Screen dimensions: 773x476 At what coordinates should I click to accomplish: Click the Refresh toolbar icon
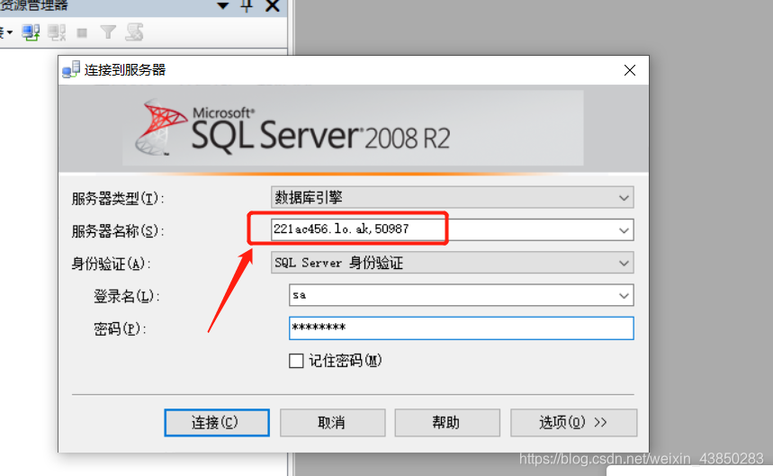click(x=134, y=32)
